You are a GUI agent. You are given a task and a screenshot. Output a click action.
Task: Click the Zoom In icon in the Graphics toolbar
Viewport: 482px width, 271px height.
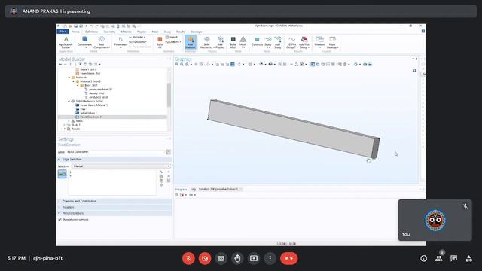tap(177, 65)
